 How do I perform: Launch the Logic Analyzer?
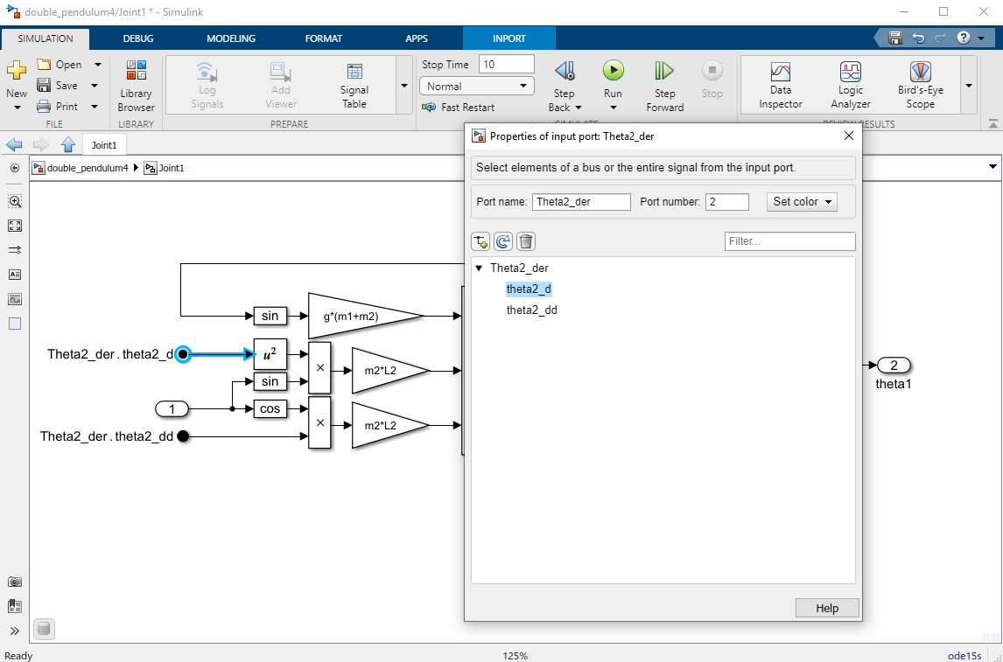[x=850, y=87]
